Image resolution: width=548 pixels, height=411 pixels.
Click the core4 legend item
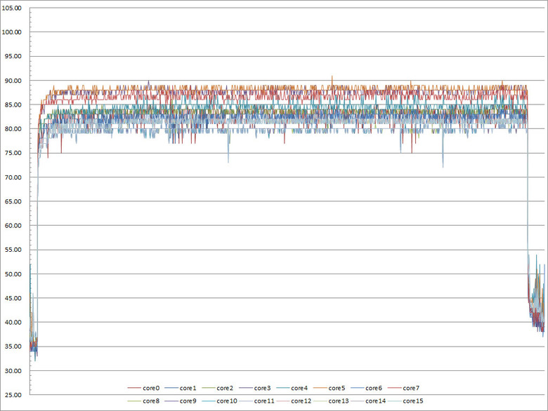pos(292,388)
